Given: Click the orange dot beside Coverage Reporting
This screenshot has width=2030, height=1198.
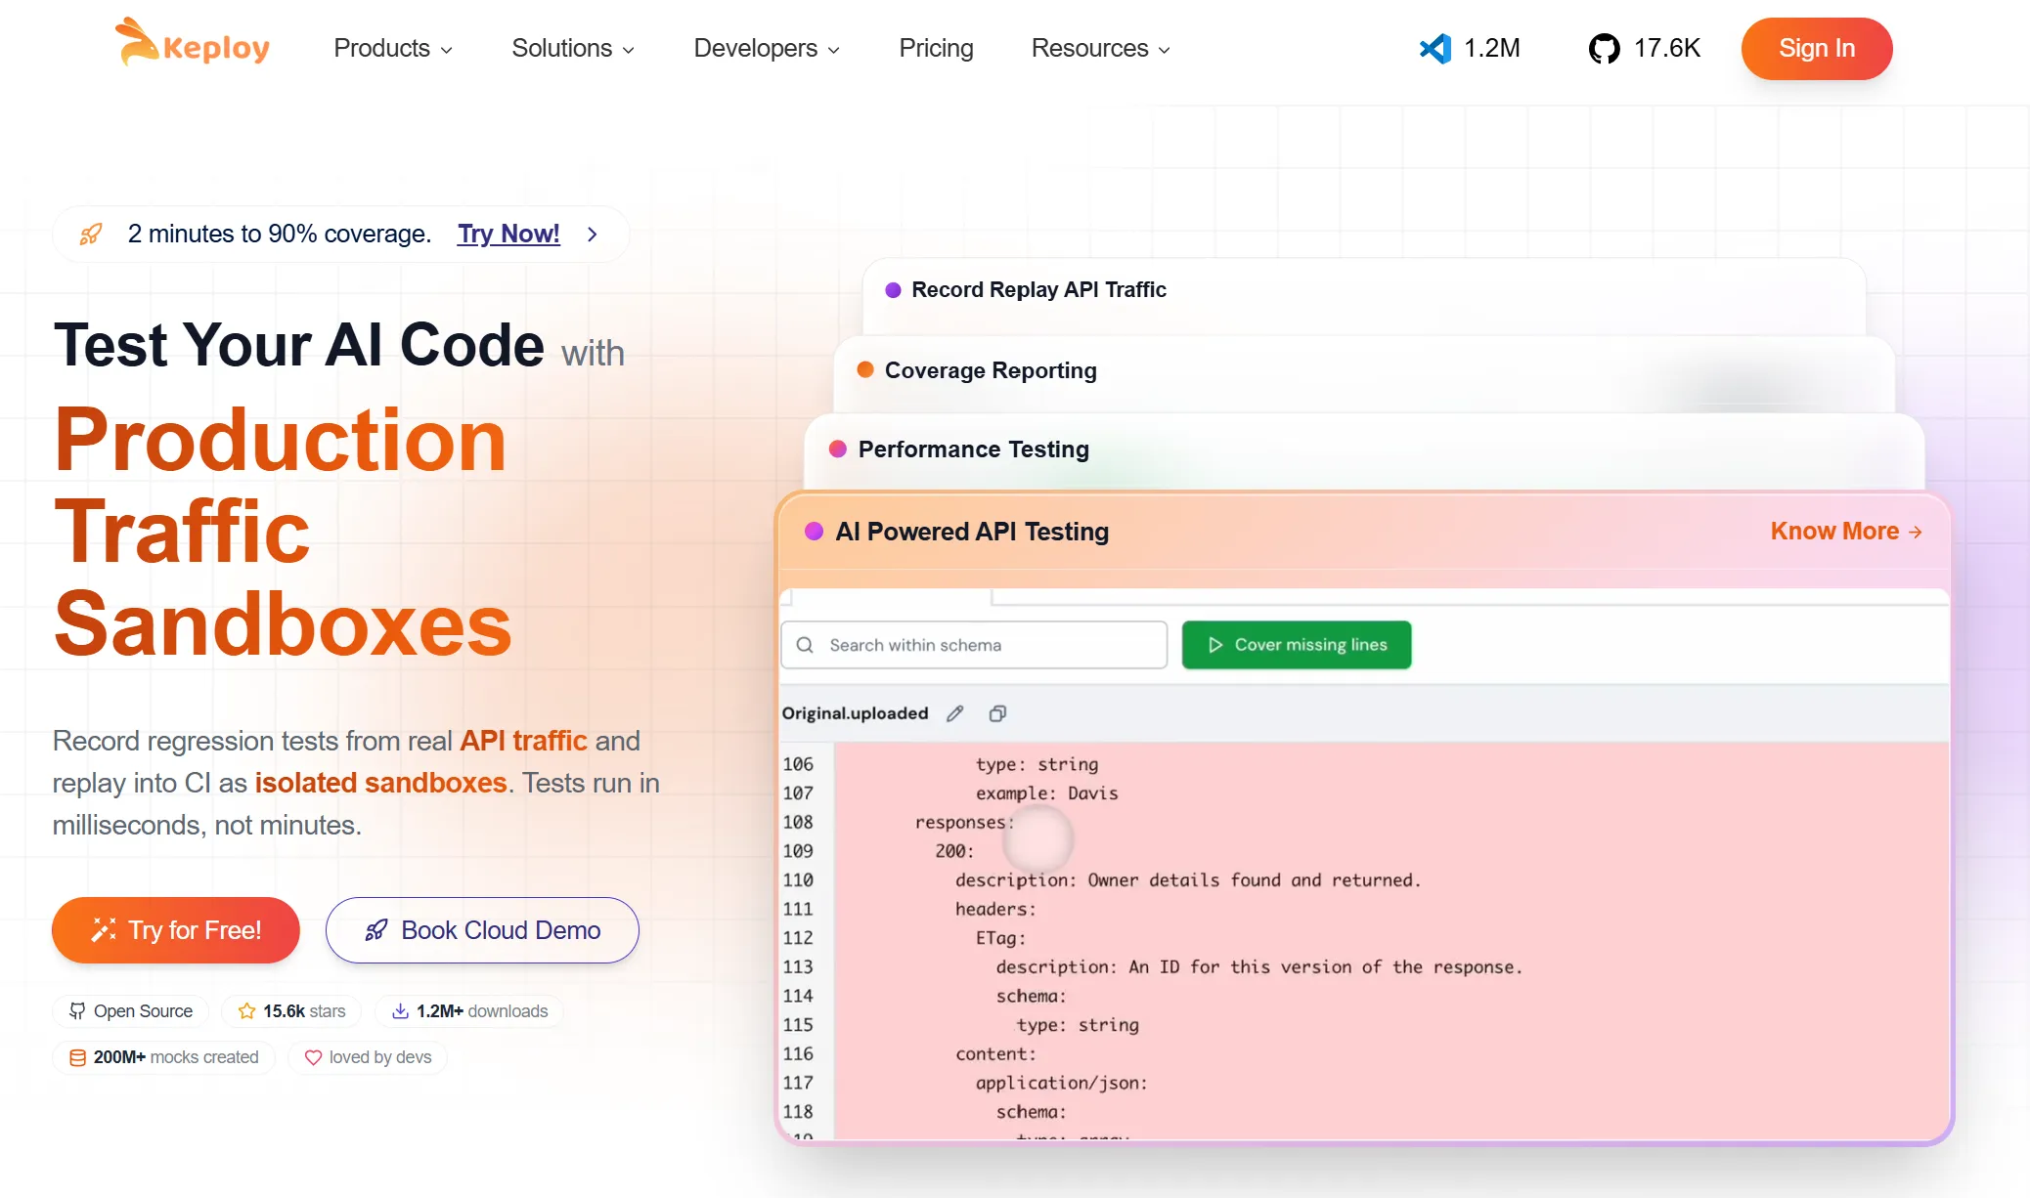Looking at the screenshot, I should 865,369.
